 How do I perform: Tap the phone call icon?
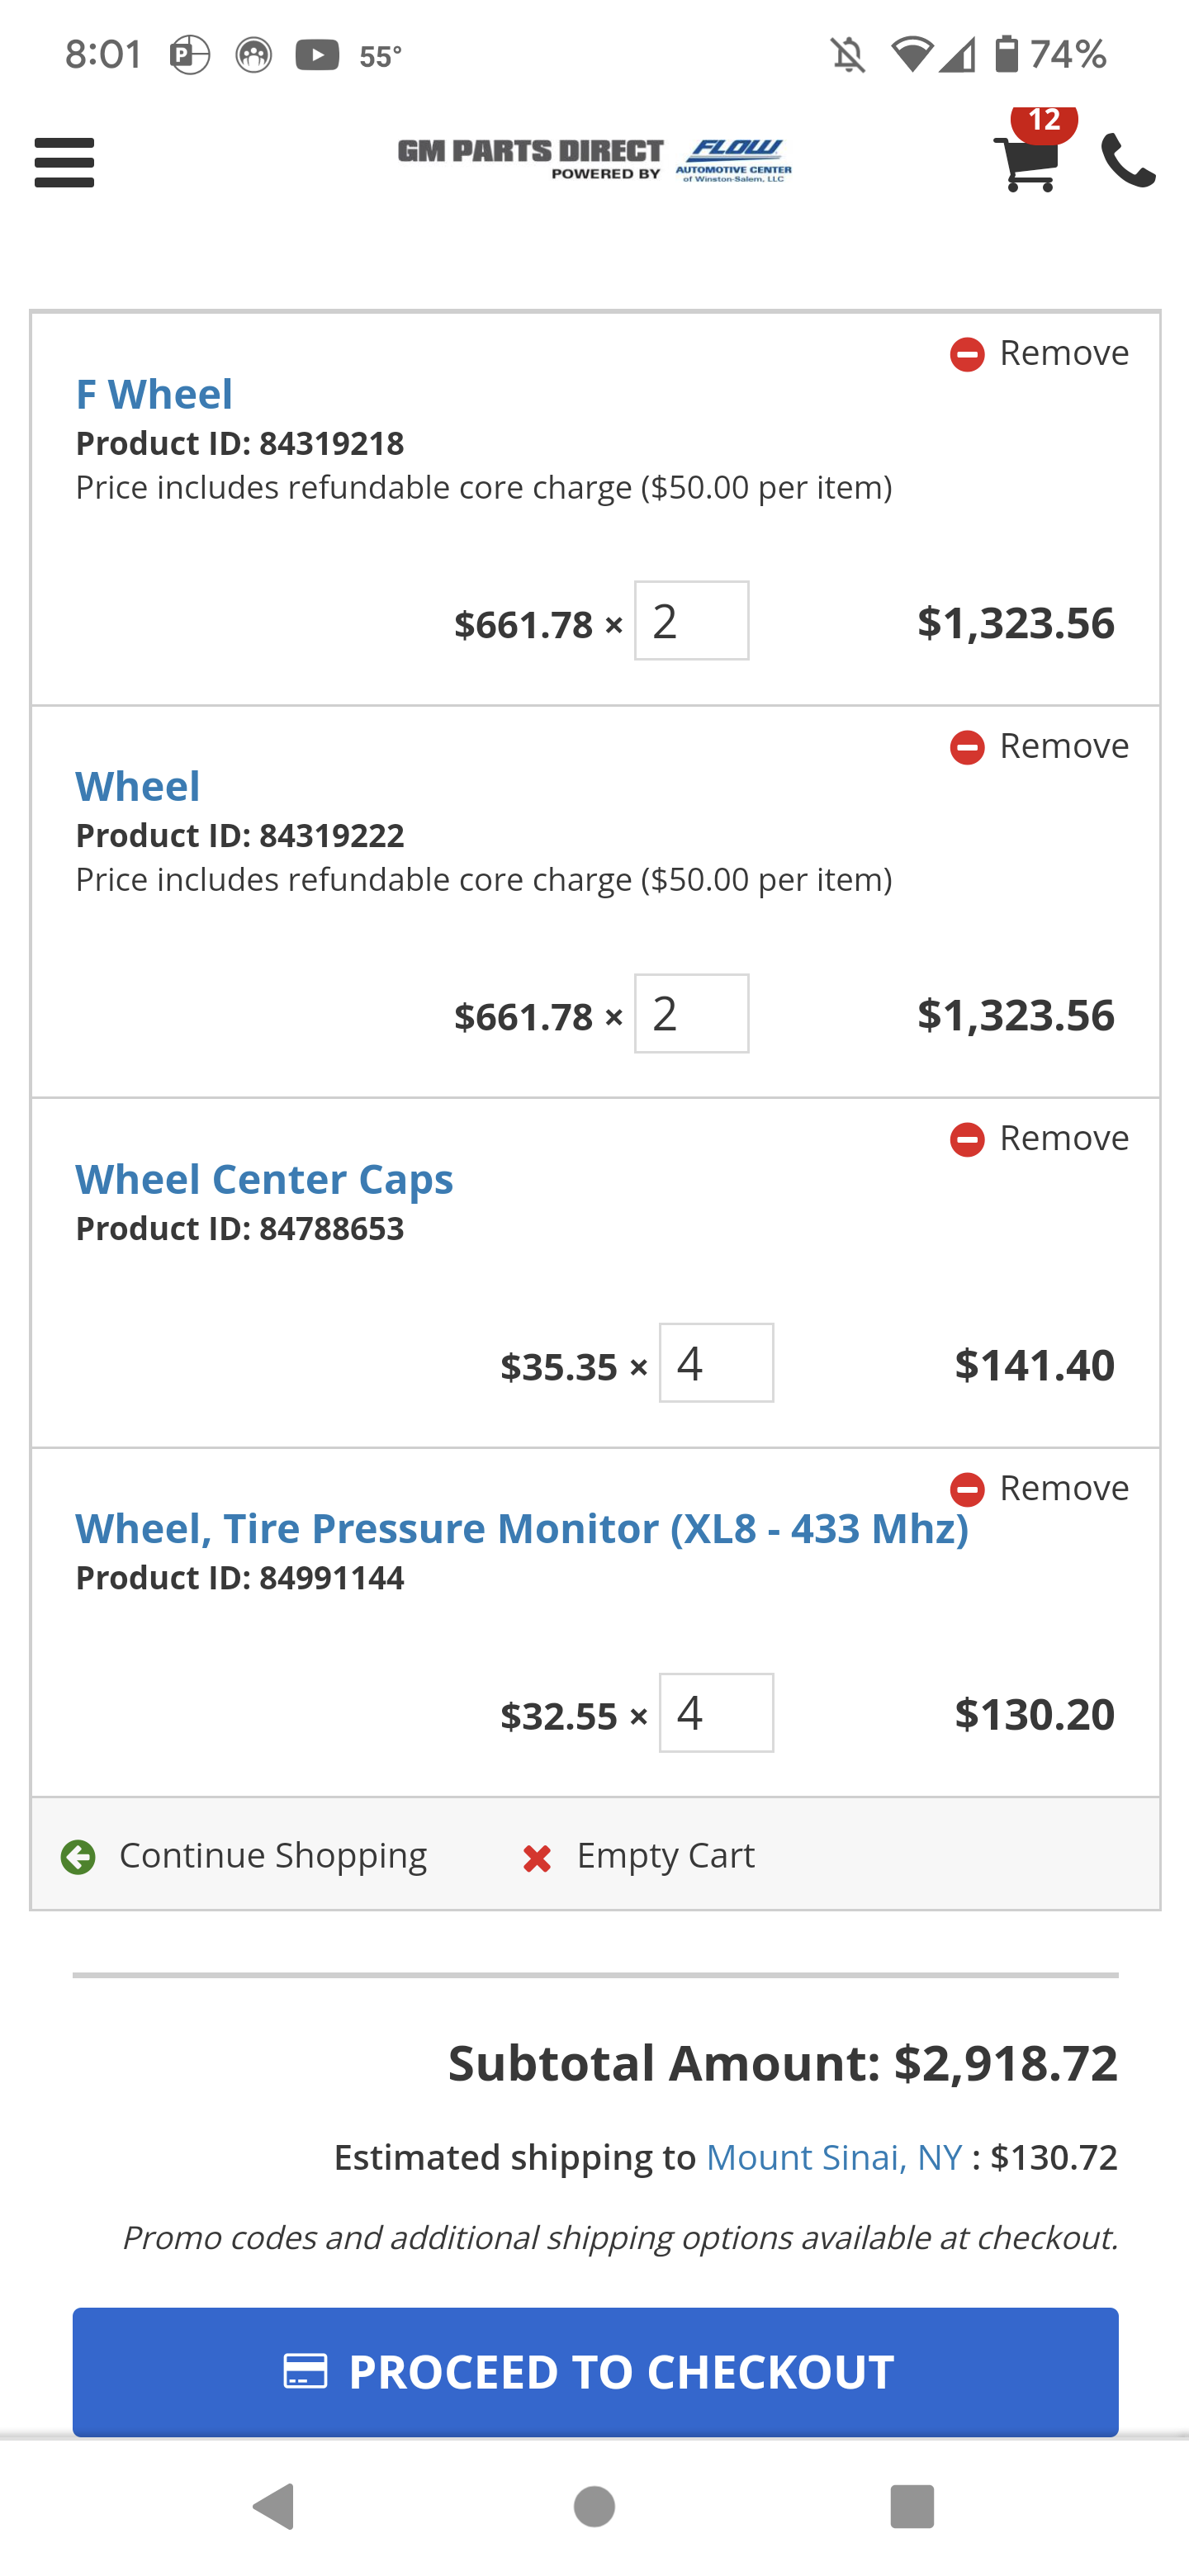pyautogui.click(x=1128, y=161)
